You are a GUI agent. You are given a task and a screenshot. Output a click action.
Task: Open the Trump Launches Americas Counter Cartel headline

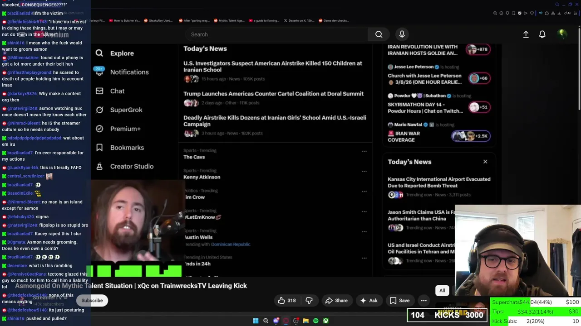tap(273, 94)
